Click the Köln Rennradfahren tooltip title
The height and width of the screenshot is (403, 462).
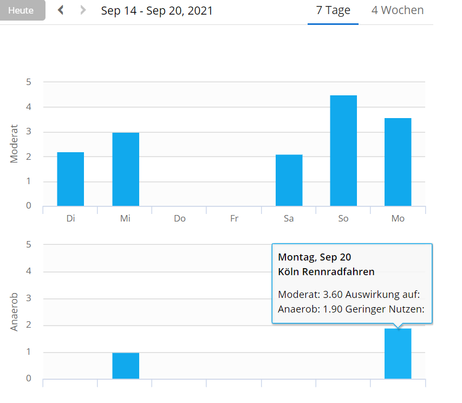(x=326, y=272)
